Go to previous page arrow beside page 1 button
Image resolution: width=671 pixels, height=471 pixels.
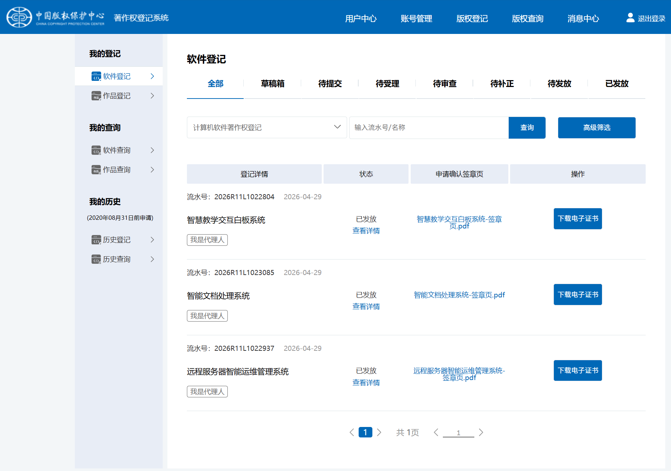pyautogui.click(x=352, y=432)
